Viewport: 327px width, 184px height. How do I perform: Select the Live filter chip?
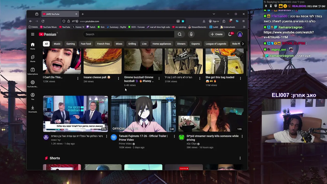[x=144, y=44]
